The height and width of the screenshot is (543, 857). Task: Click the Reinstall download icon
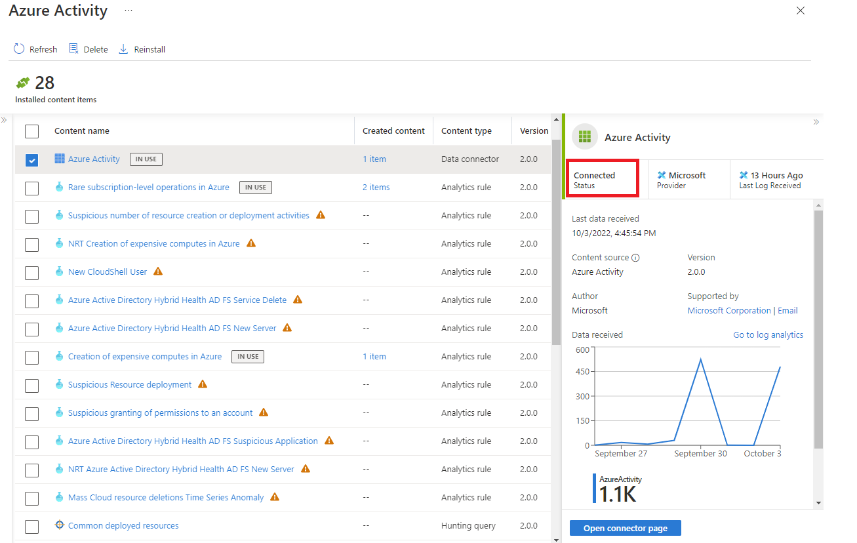[x=123, y=49]
